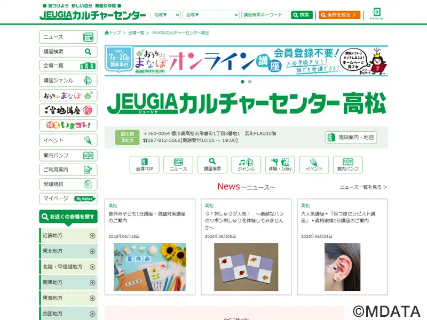Click the 講座検索キーワード search field
Viewport: 427px width, 320px height.
point(265,15)
